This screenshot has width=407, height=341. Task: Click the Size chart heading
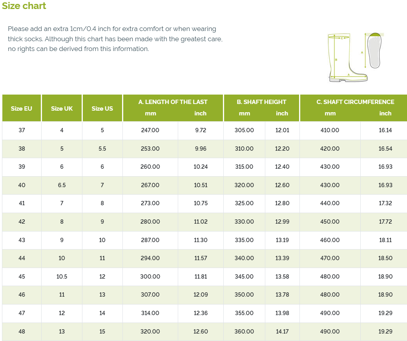pos(24,6)
